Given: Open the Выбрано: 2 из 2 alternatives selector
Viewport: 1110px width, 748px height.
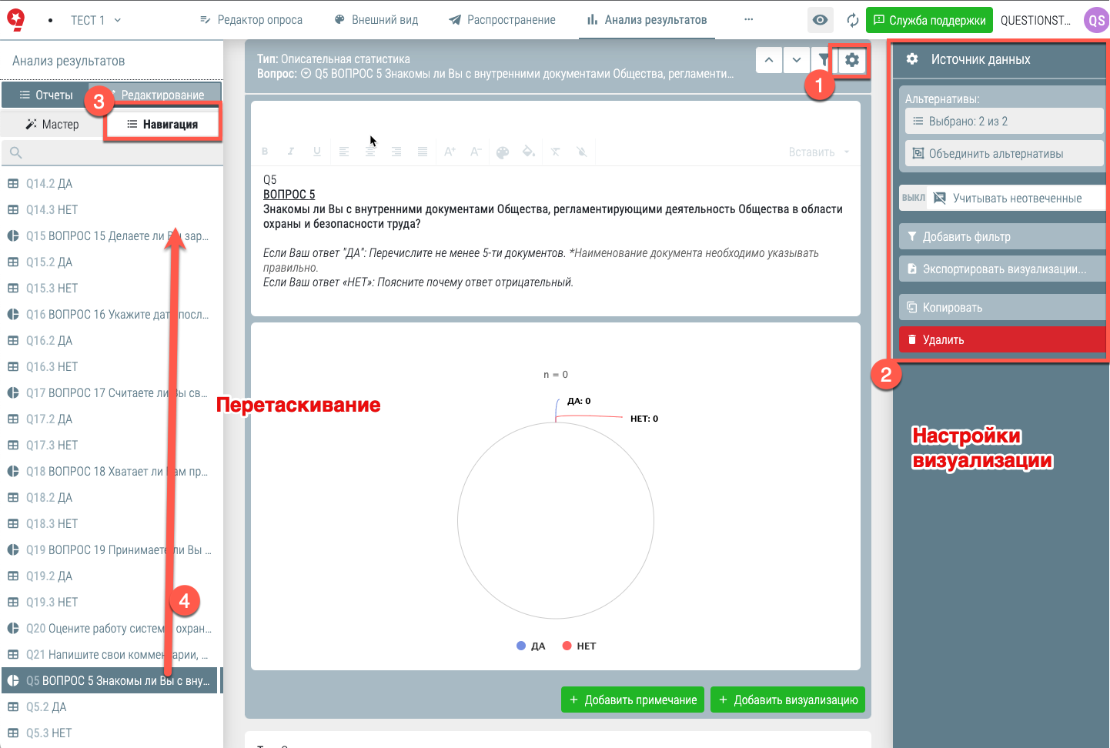Looking at the screenshot, I should coord(1004,121).
